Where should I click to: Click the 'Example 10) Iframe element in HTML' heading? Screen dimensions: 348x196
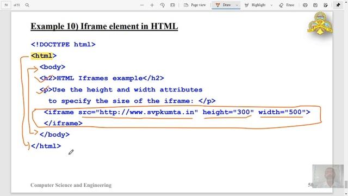point(104,26)
